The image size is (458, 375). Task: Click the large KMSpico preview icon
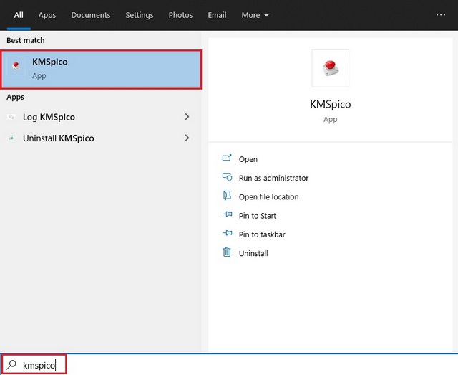(x=331, y=68)
